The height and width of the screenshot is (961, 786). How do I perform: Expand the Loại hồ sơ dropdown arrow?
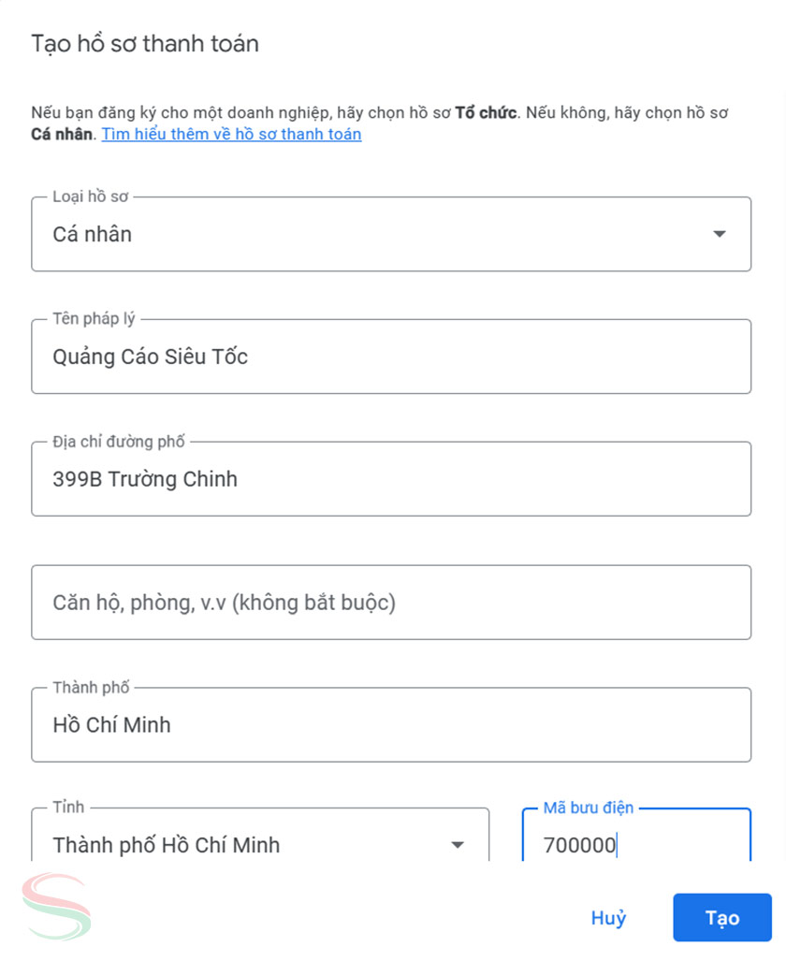[x=719, y=234]
